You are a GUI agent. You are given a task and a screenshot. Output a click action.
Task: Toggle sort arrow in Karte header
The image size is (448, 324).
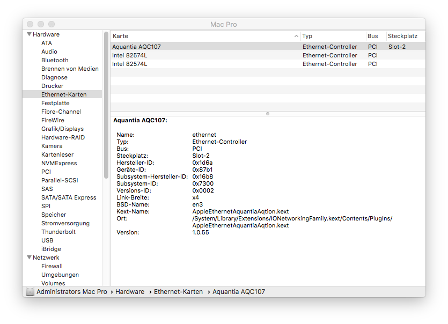click(296, 36)
